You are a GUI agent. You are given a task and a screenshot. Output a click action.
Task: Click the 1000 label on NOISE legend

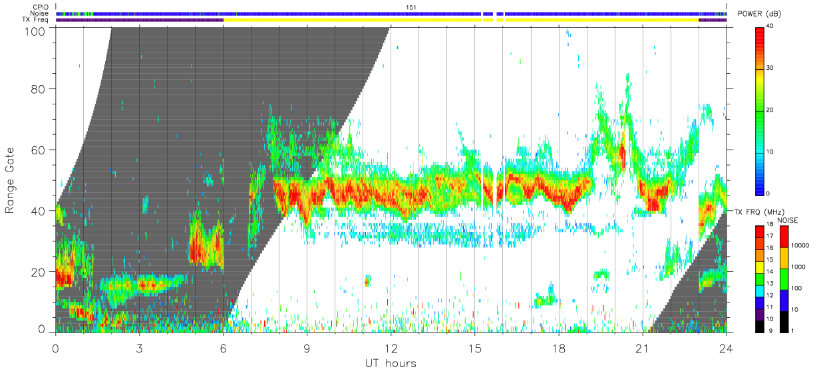pos(798,266)
